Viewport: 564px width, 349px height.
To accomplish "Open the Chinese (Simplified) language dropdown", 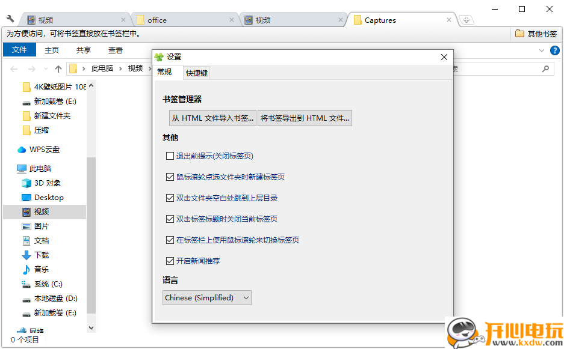I will click(x=207, y=298).
